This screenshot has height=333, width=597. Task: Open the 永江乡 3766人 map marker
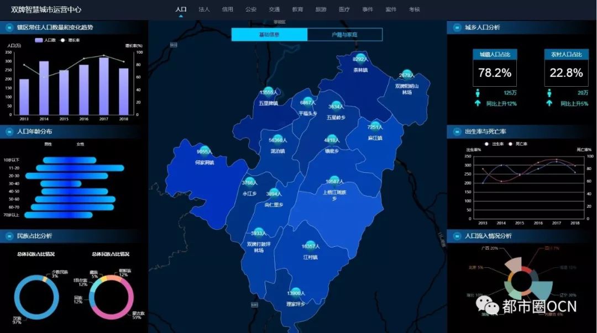[x=249, y=182]
